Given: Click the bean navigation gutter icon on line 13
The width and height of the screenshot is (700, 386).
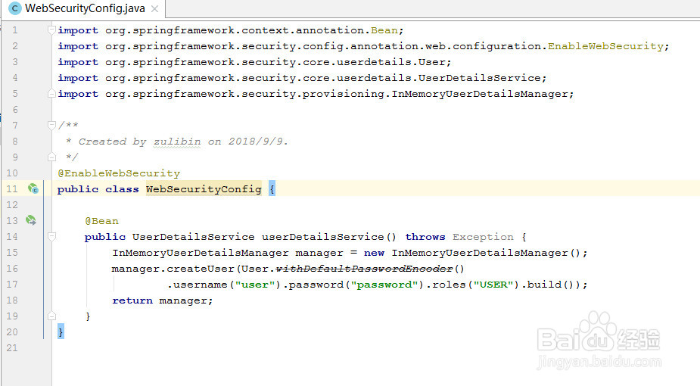Looking at the screenshot, I should [31, 220].
